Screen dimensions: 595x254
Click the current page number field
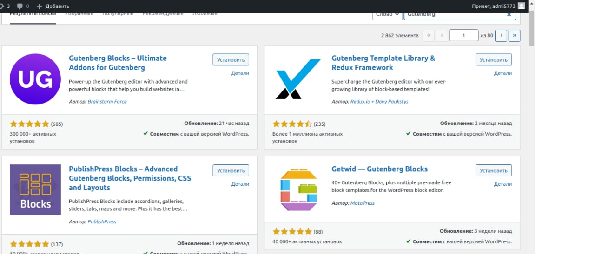[x=464, y=35]
